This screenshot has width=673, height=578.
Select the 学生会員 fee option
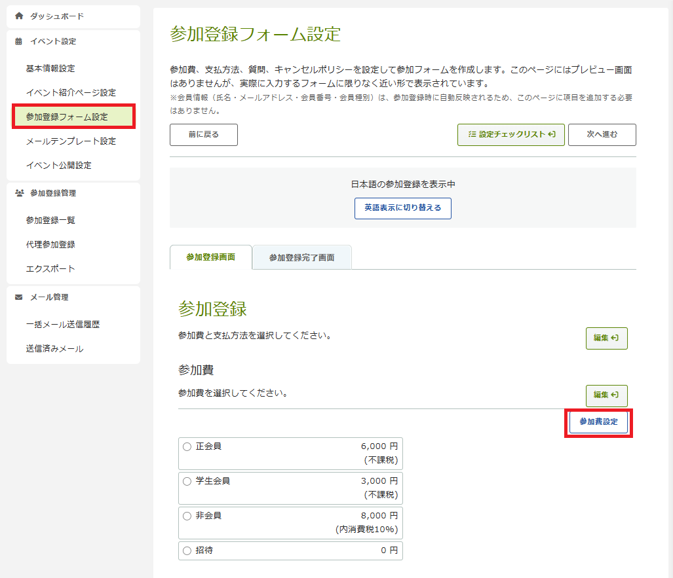coord(187,481)
